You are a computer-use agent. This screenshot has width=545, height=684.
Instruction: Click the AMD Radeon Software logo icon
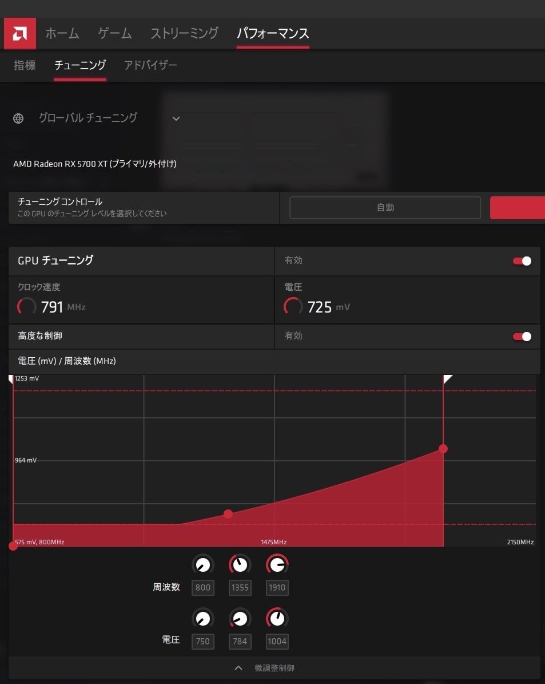(x=19, y=33)
